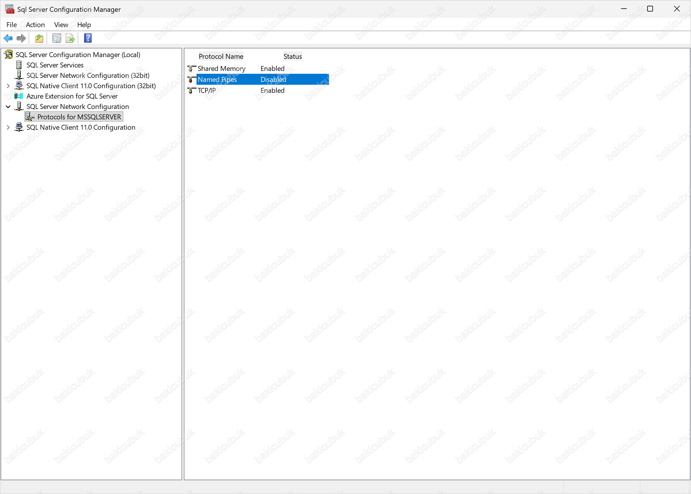Click the TCP/IP protocol icon
This screenshot has height=494, width=691.
pyautogui.click(x=192, y=91)
